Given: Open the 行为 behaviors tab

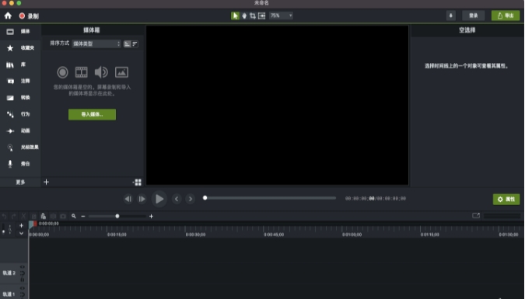Looking at the screenshot, I should click(20, 114).
